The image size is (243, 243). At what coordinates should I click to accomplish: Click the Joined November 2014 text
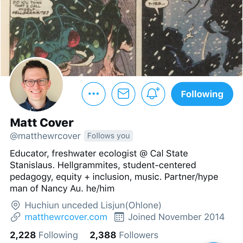click(176, 217)
